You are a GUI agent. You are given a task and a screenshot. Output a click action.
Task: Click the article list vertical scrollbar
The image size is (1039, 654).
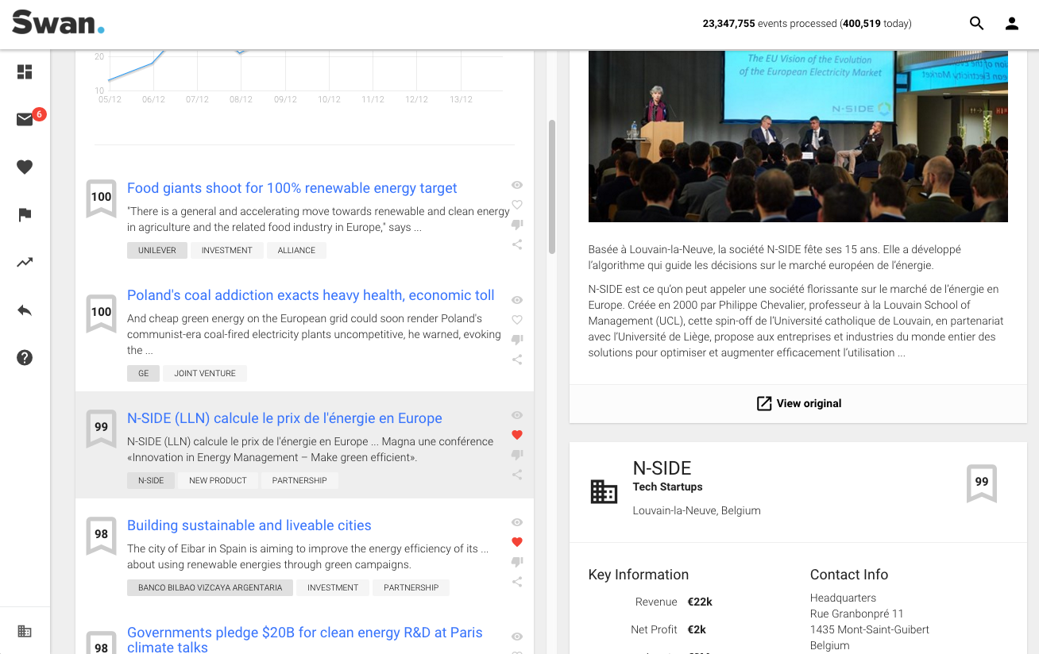click(552, 187)
